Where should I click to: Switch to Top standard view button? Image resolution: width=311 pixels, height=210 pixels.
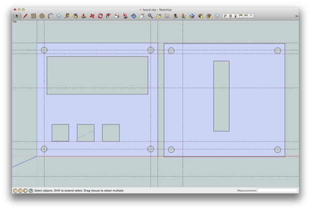tap(230, 16)
